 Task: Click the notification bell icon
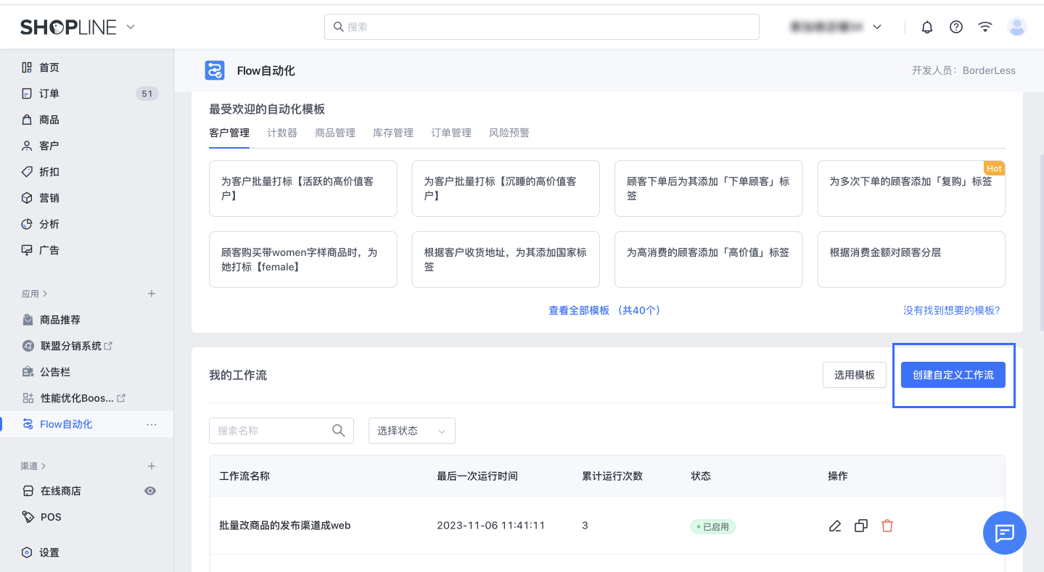point(926,28)
